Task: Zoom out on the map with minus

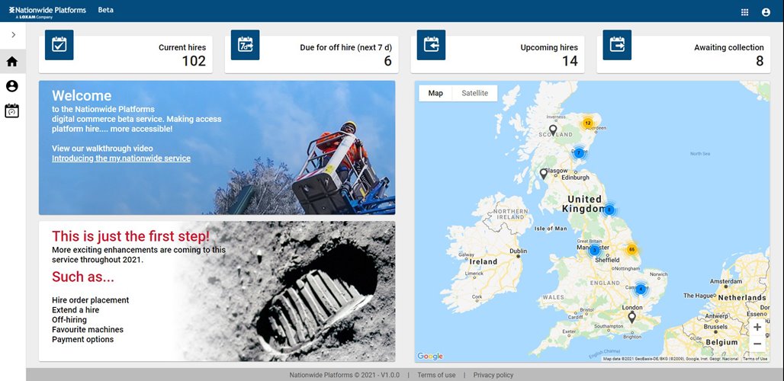Action: [757, 344]
